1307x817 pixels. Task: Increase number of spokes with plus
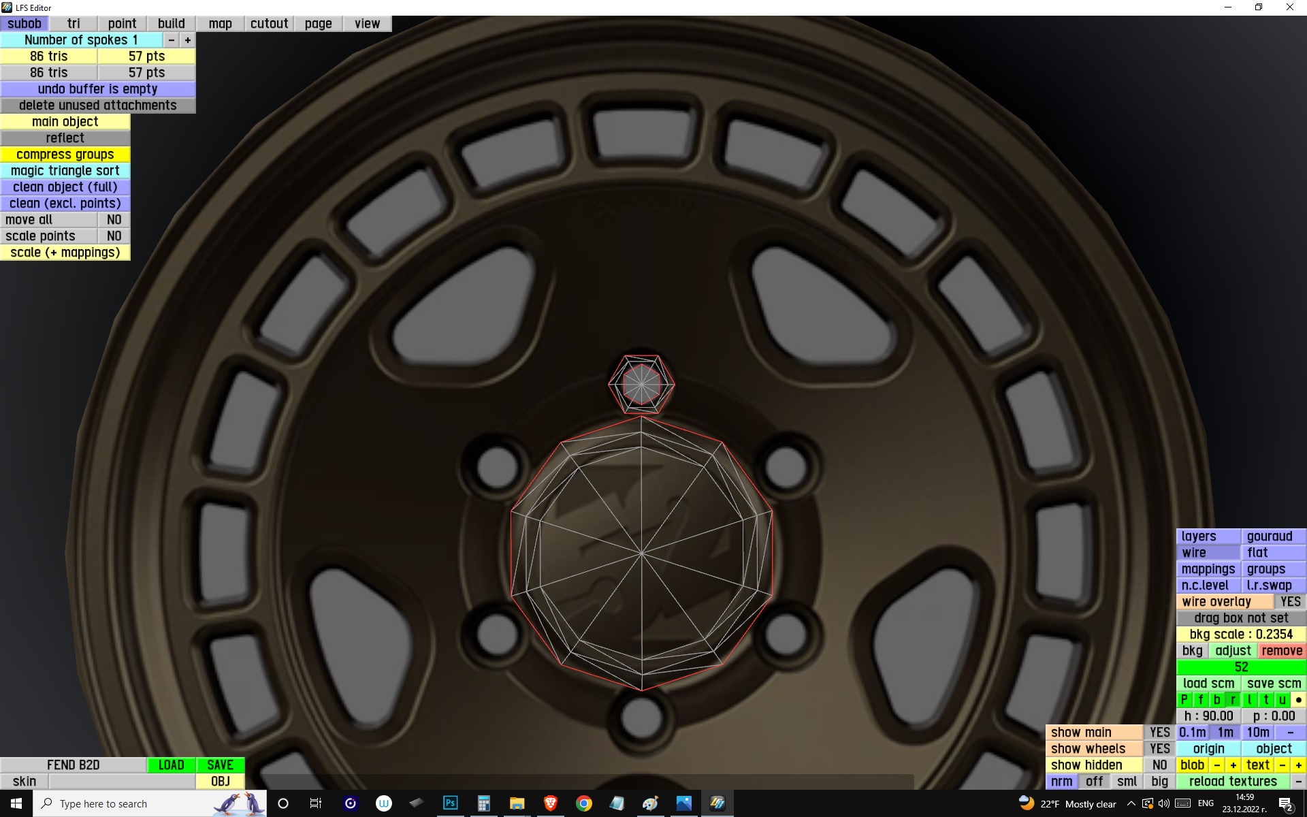coord(188,40)
